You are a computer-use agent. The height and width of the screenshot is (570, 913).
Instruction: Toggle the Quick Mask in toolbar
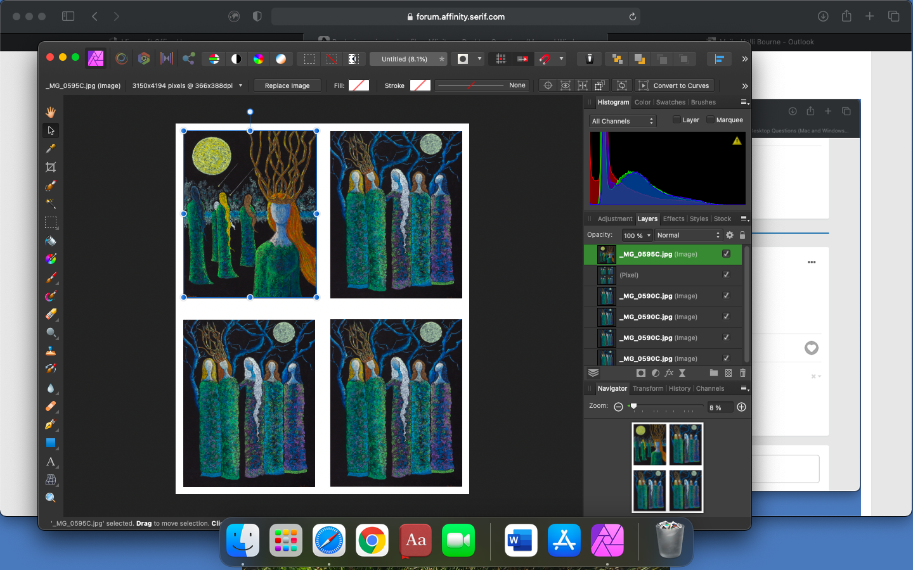[x=463, y=59]
